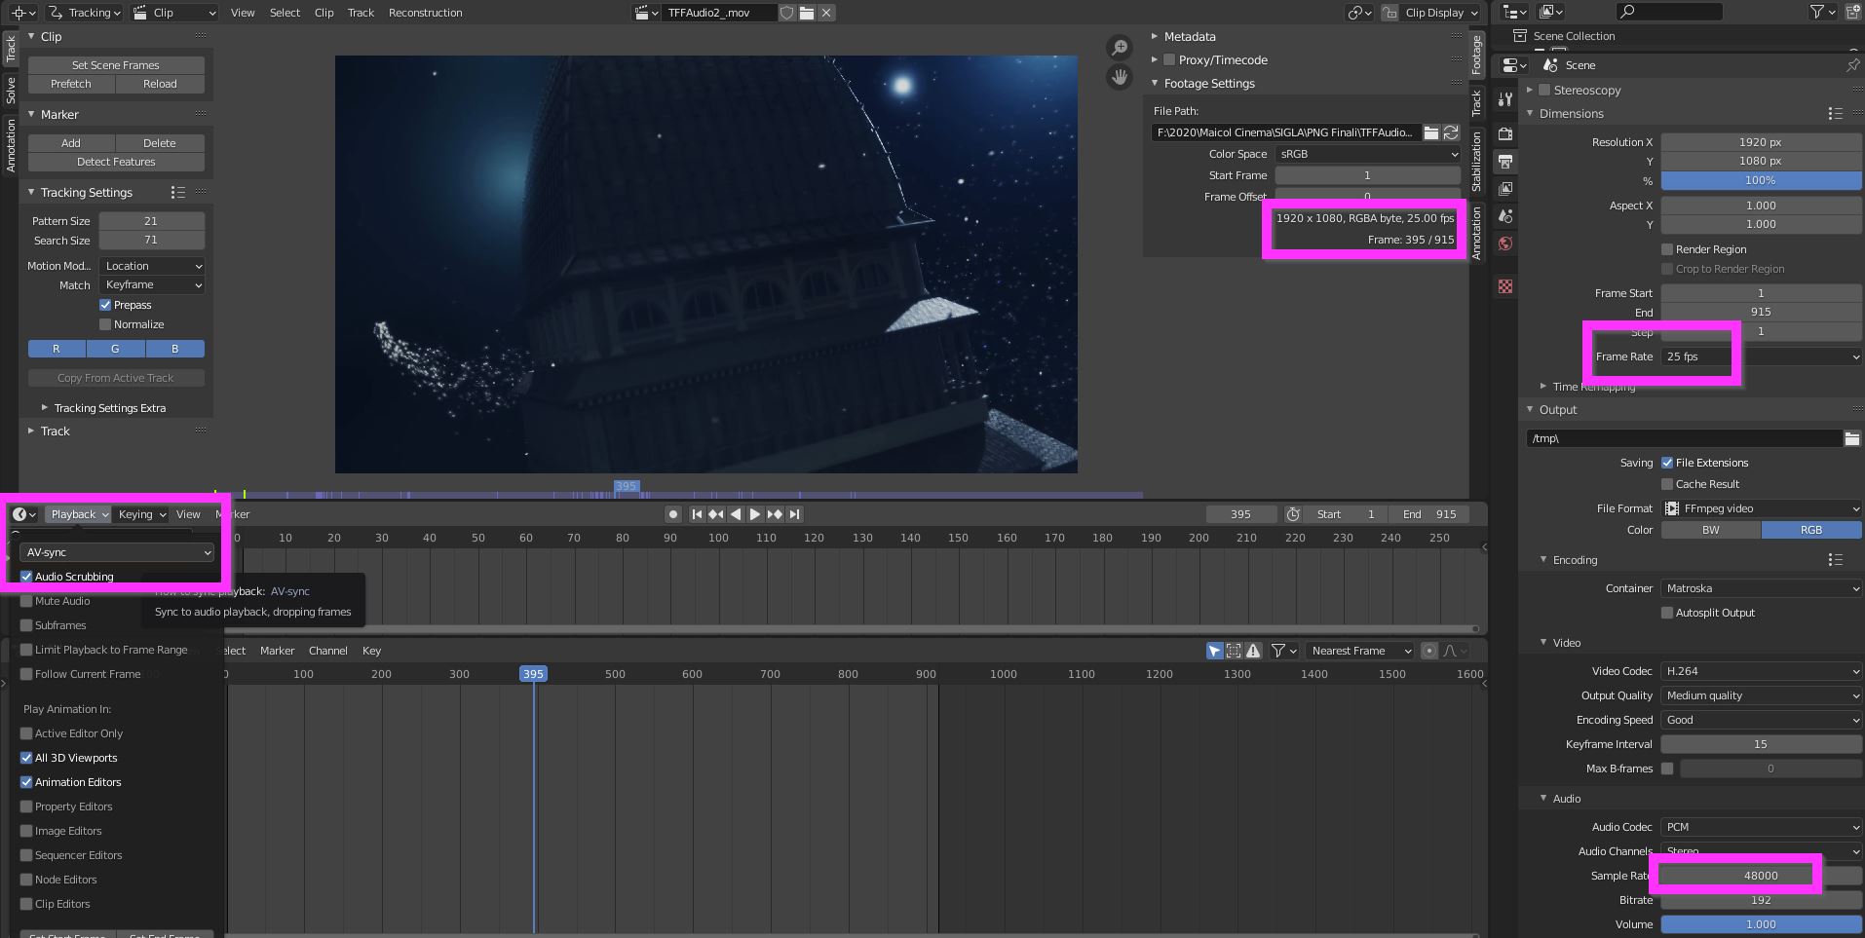This screenshot has width=1865, height=938.
Task: Enable the Follow Current Frame checkbox
Action: pos(26,674)
